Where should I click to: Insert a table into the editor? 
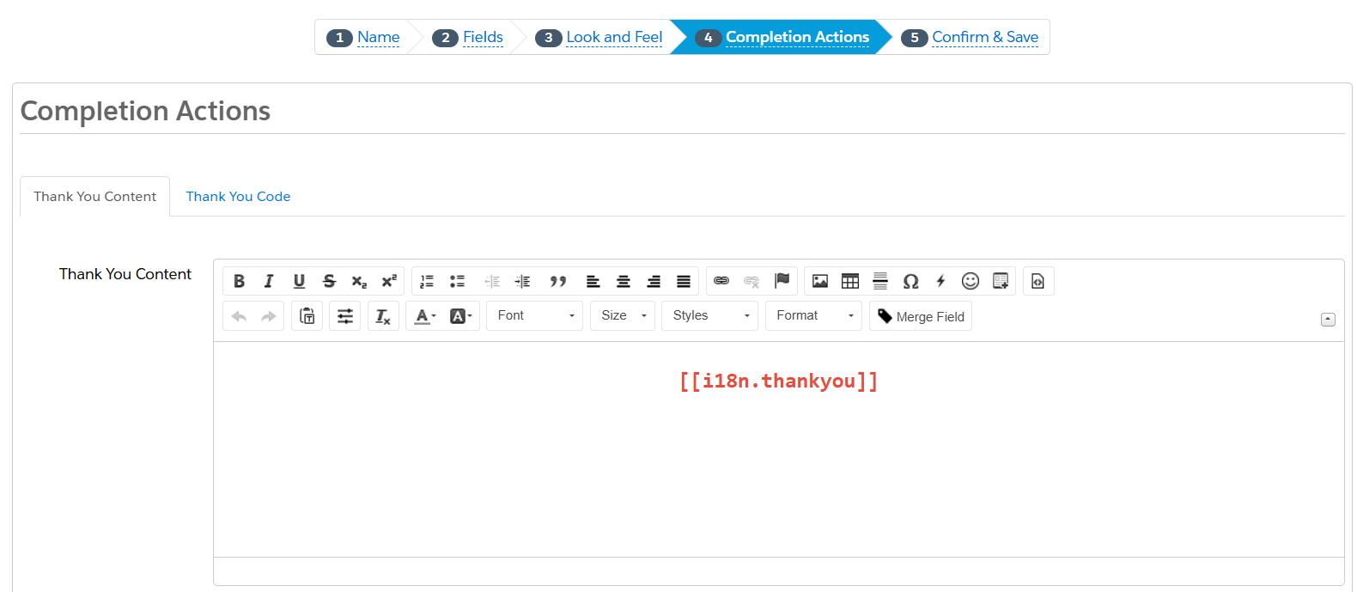coord(850,281)
